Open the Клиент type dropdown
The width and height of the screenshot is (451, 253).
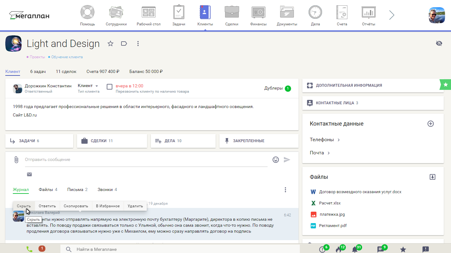point(88,86)
